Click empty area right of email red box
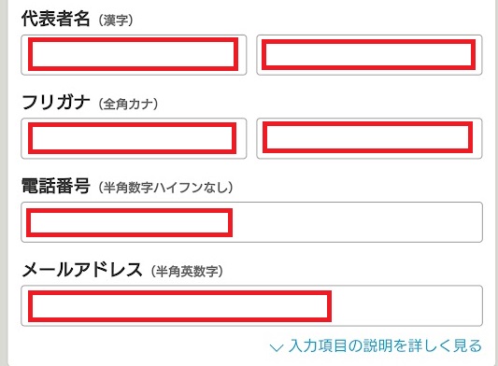498x366 pixels. click(406, 306)
